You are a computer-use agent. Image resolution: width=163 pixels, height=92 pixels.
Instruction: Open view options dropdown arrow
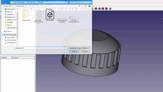(x=82, y=6)
